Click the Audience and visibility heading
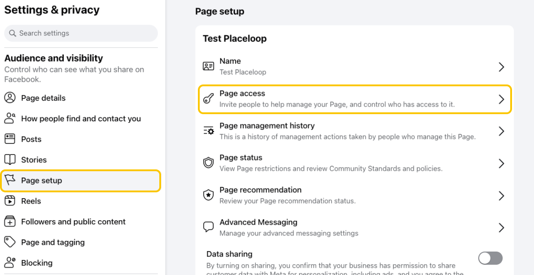Viewport: 534px width, 275px height. 53,58
